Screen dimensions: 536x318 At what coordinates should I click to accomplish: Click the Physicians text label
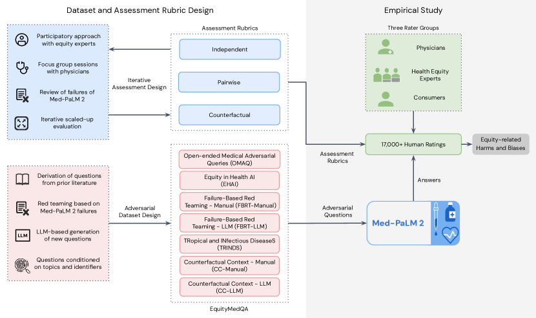point(431,48)
